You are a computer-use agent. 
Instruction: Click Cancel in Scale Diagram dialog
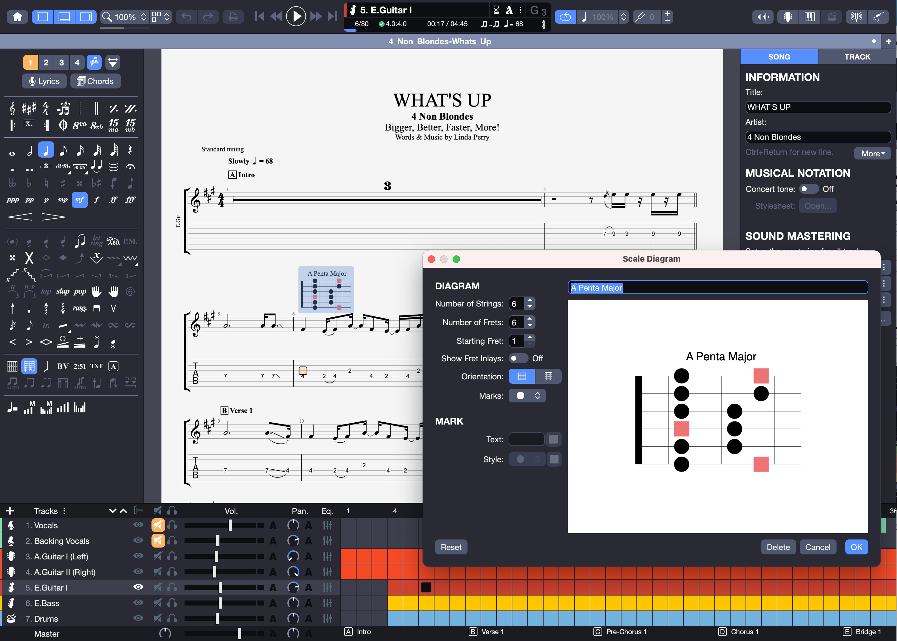(818, 547)
